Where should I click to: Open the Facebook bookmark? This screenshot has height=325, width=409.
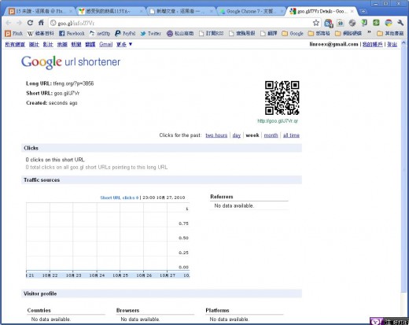[x=72, y=34]
